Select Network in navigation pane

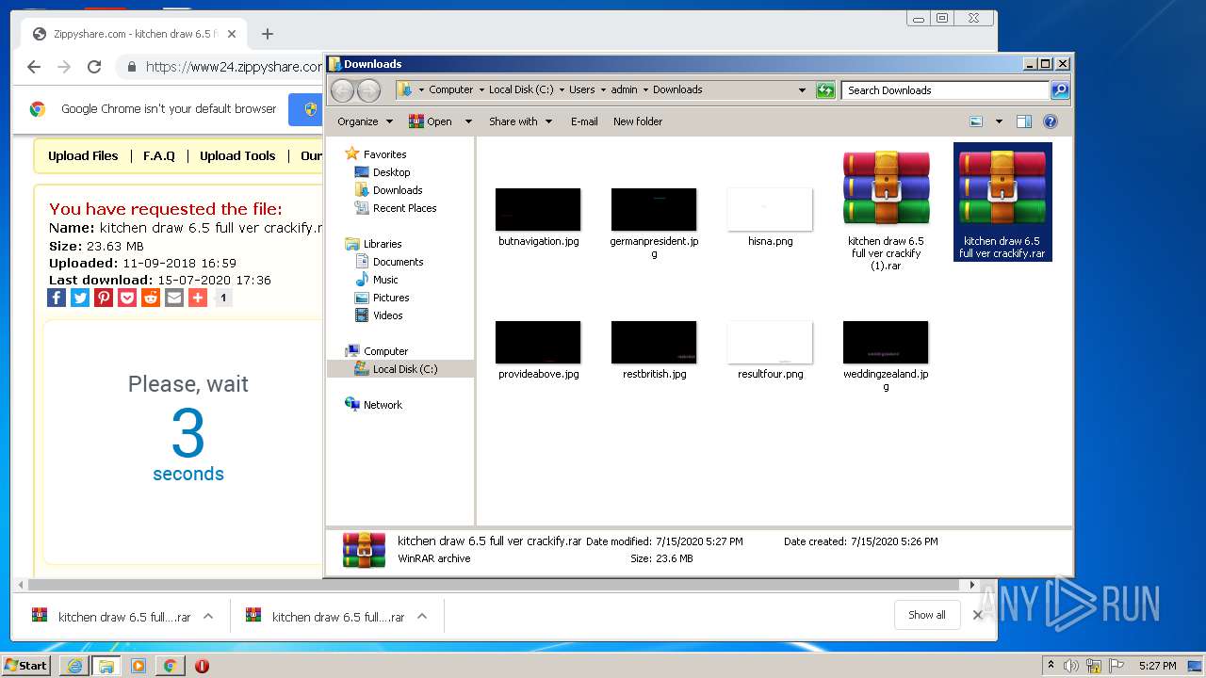tap(374, 405)
